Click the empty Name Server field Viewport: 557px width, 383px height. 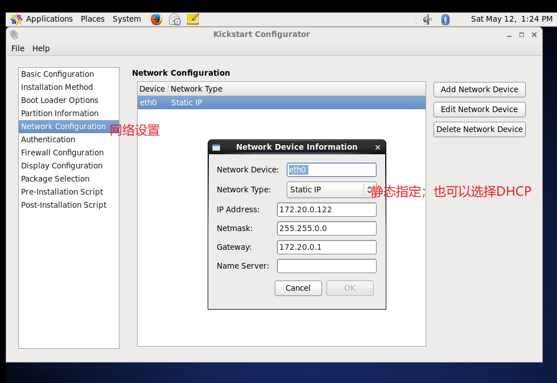[327, 266]
